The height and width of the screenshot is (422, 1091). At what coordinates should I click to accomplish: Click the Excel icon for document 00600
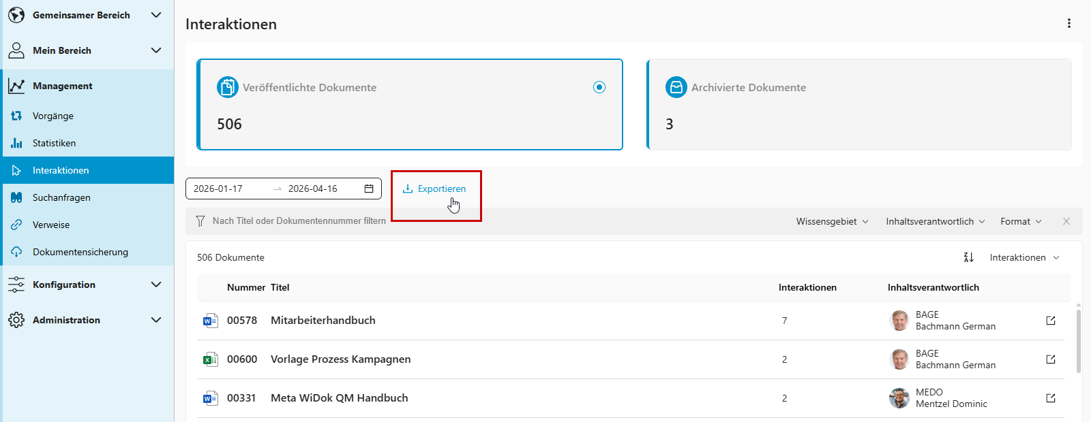tap(210, 359)
